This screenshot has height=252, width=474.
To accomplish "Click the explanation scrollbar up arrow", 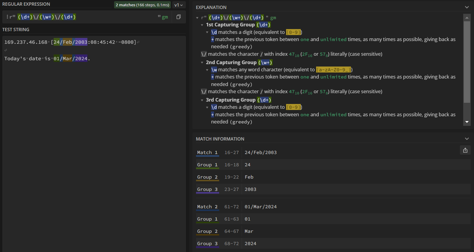I will pos(467,18).
